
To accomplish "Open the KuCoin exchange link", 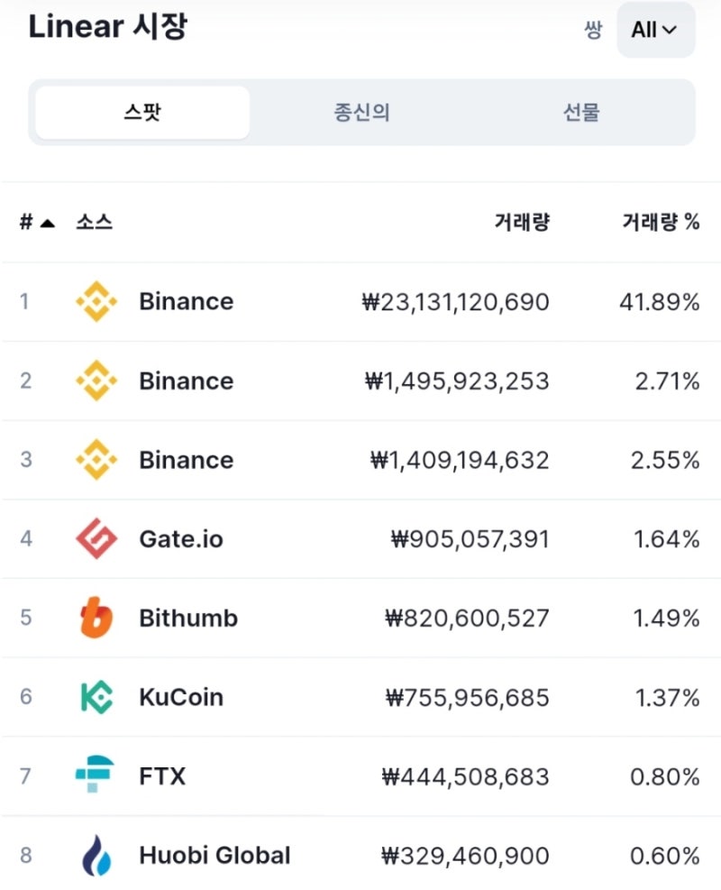I will (x=181, y=698).
